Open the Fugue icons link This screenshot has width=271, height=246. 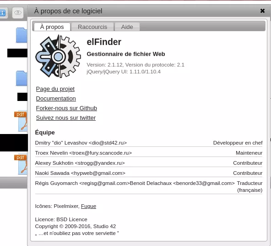88,206
